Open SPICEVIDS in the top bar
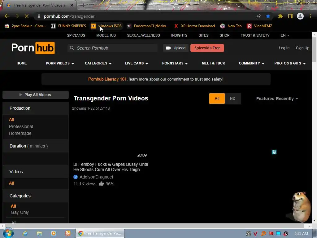The height and width of the screenshot is (238, 317). [x=76, y=35]
